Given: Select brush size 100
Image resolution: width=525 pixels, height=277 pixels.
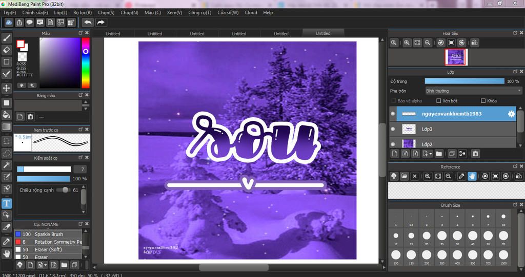Looking at the screenshot, I should click(x=396, y=257).
